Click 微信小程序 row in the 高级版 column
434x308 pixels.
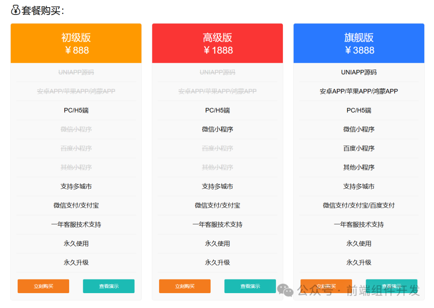pos(217,129)
